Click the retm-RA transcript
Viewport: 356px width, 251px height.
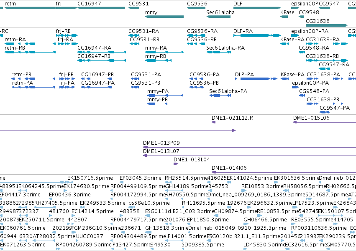[30, 44]
